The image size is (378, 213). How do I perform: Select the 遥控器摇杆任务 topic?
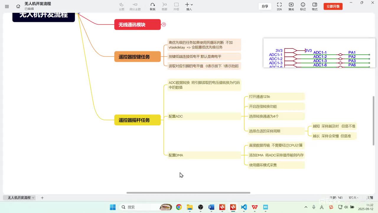click(138, 120)
